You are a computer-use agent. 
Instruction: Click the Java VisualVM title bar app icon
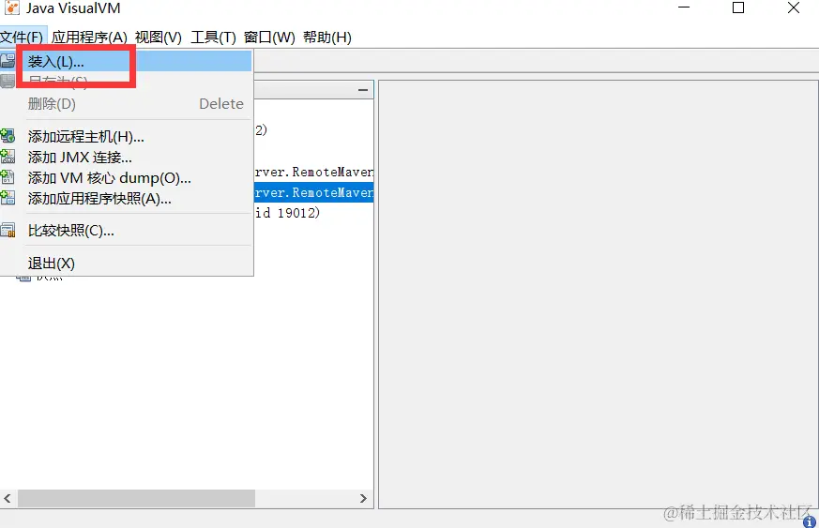[x=11, y=8]
